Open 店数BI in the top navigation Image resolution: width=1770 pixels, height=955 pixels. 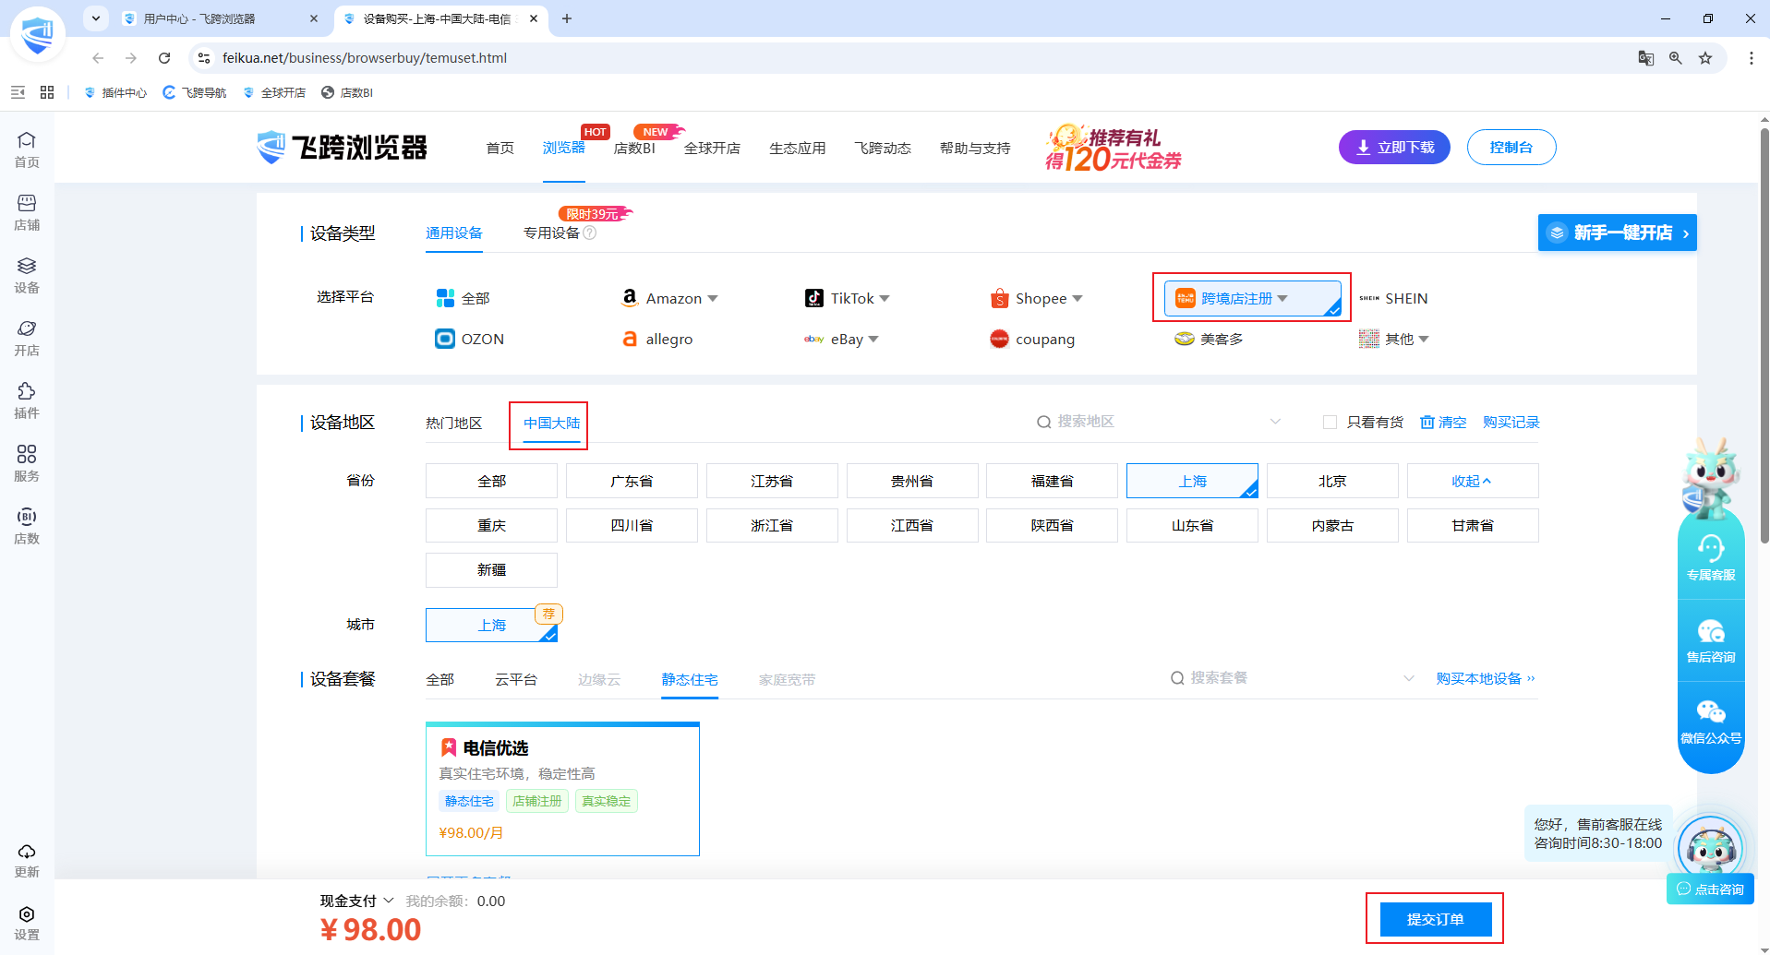click(634, 148)
